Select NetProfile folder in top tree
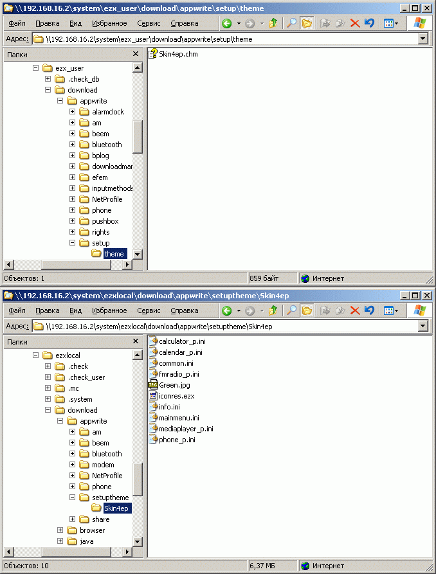This screenshot has height=574, width=436. 107,199
